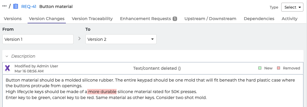
Task: Collapse the Description section chevron
Action: (7, 56)
